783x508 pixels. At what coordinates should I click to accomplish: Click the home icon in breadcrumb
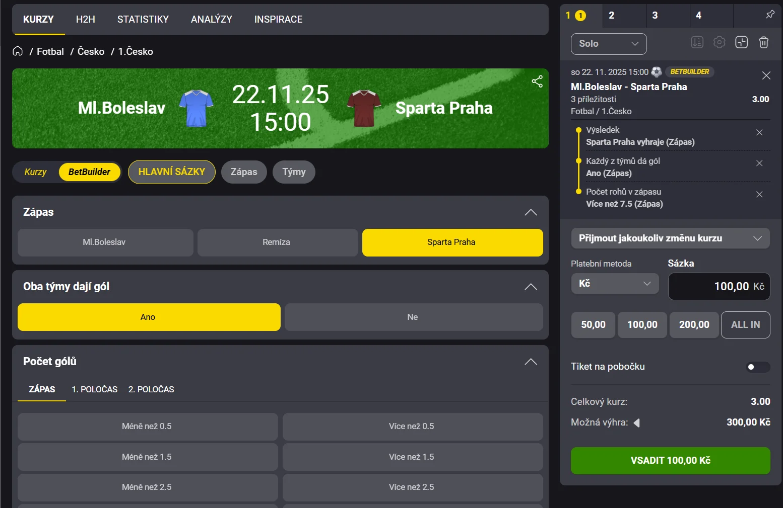18,51
